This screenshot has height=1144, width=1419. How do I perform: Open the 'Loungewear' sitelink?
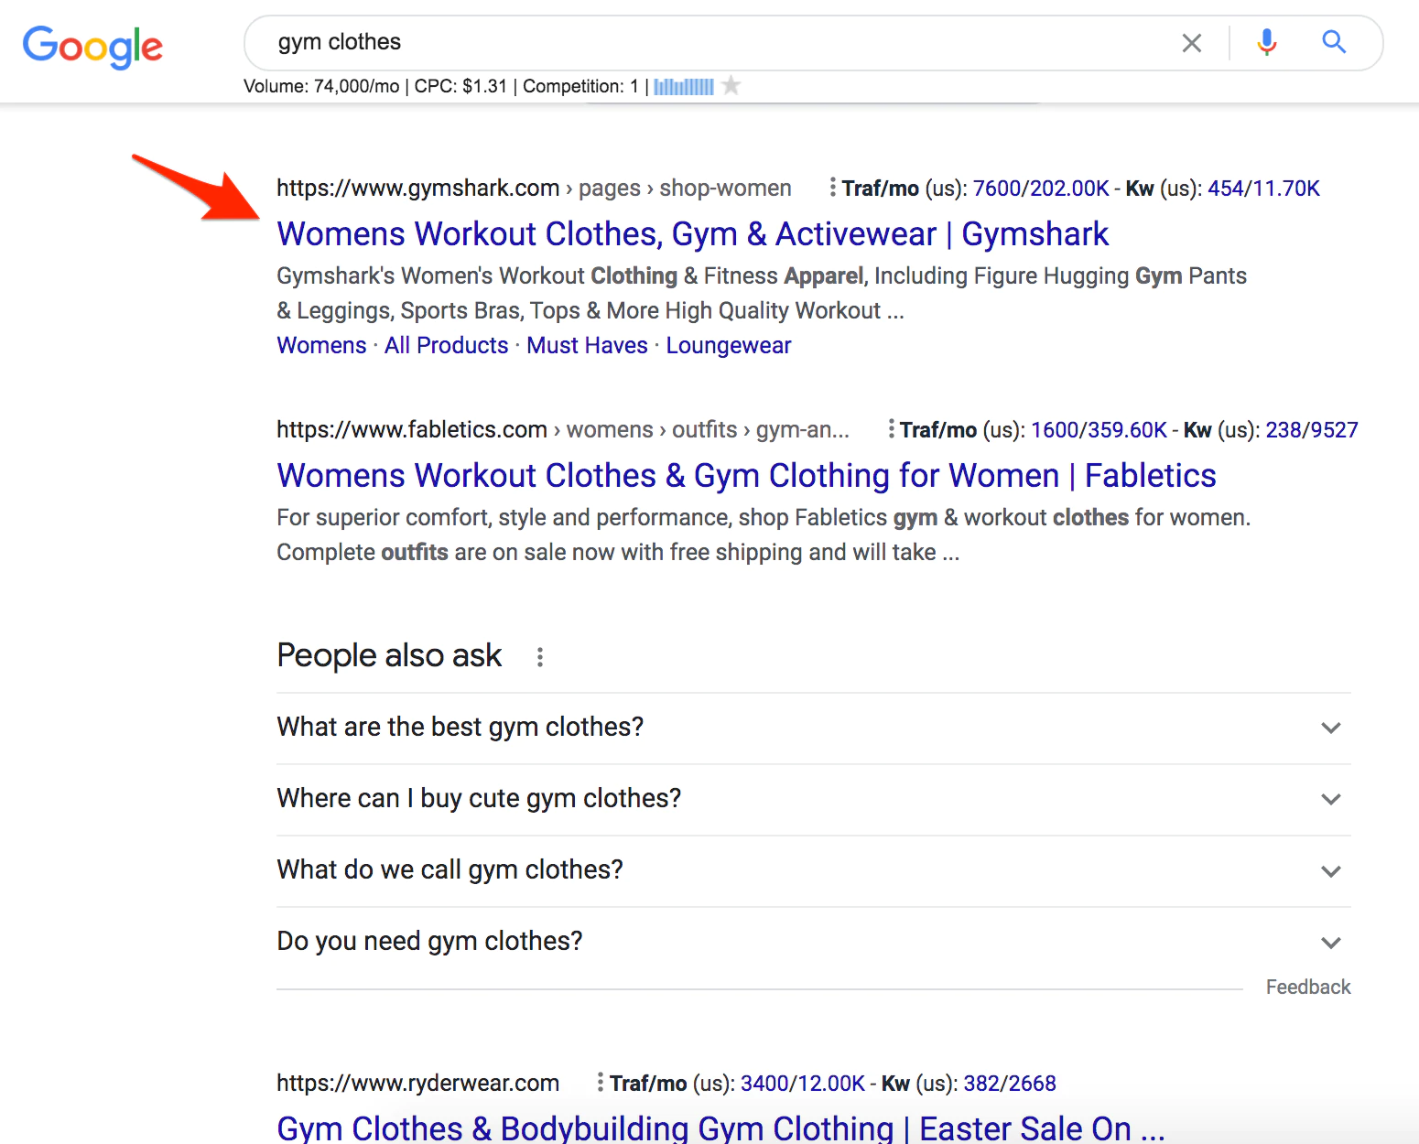(x=728, y=346)
